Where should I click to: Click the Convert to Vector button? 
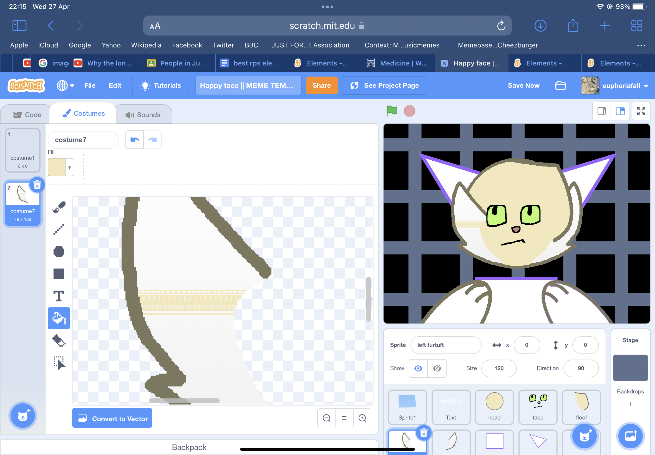112,418
